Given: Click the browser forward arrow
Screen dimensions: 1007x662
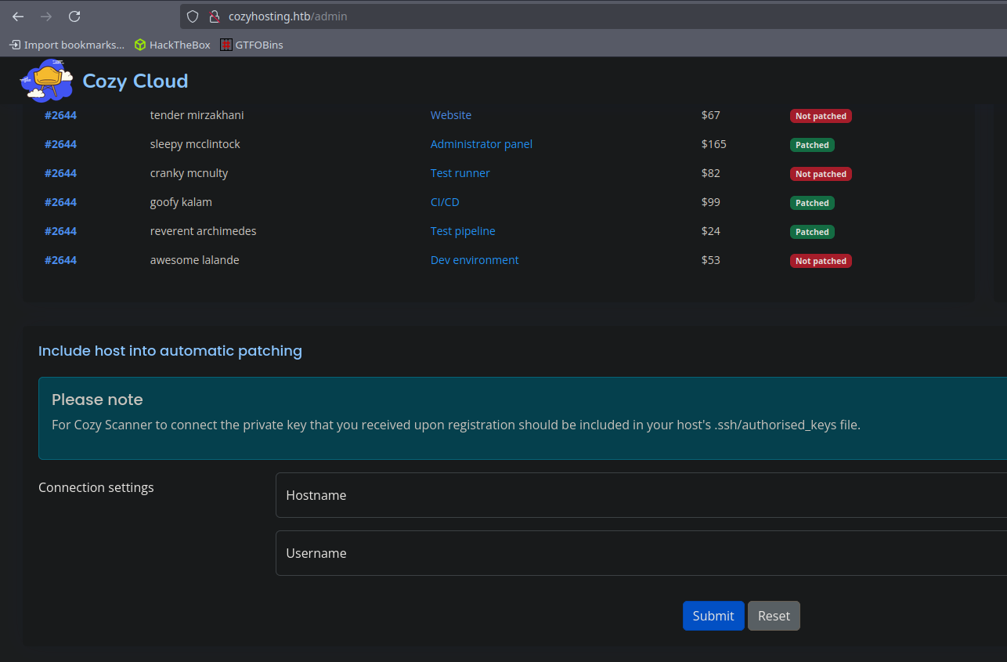Looking at the screenshot, I should [46, 16].
